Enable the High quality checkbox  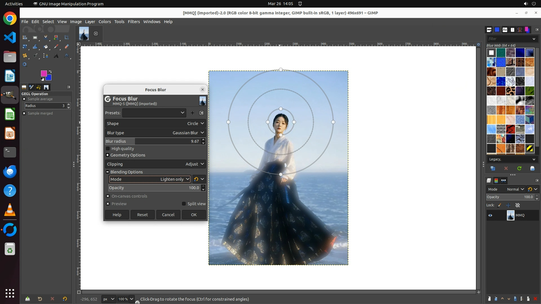pos(108,149)
